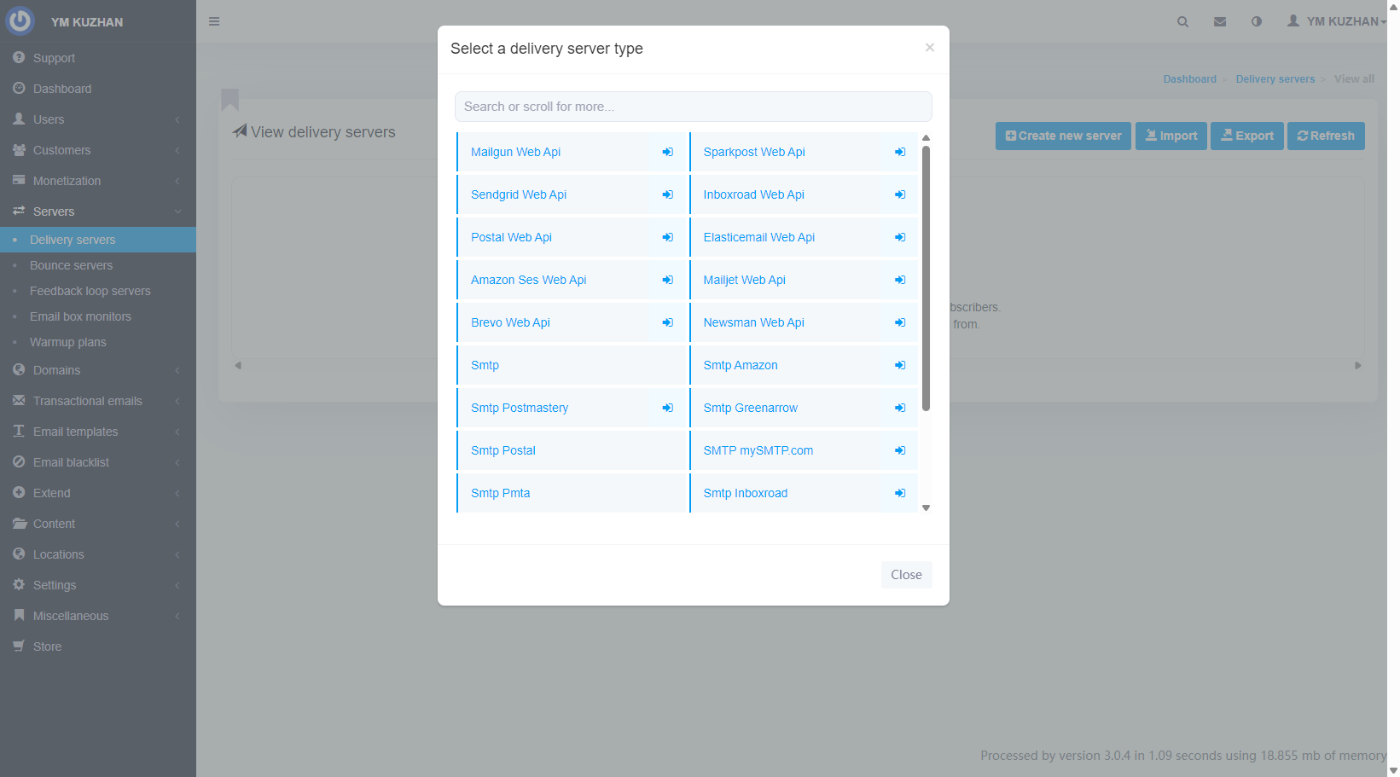Select the Smtp server type

pyautogui.click(x=572, y=365)
